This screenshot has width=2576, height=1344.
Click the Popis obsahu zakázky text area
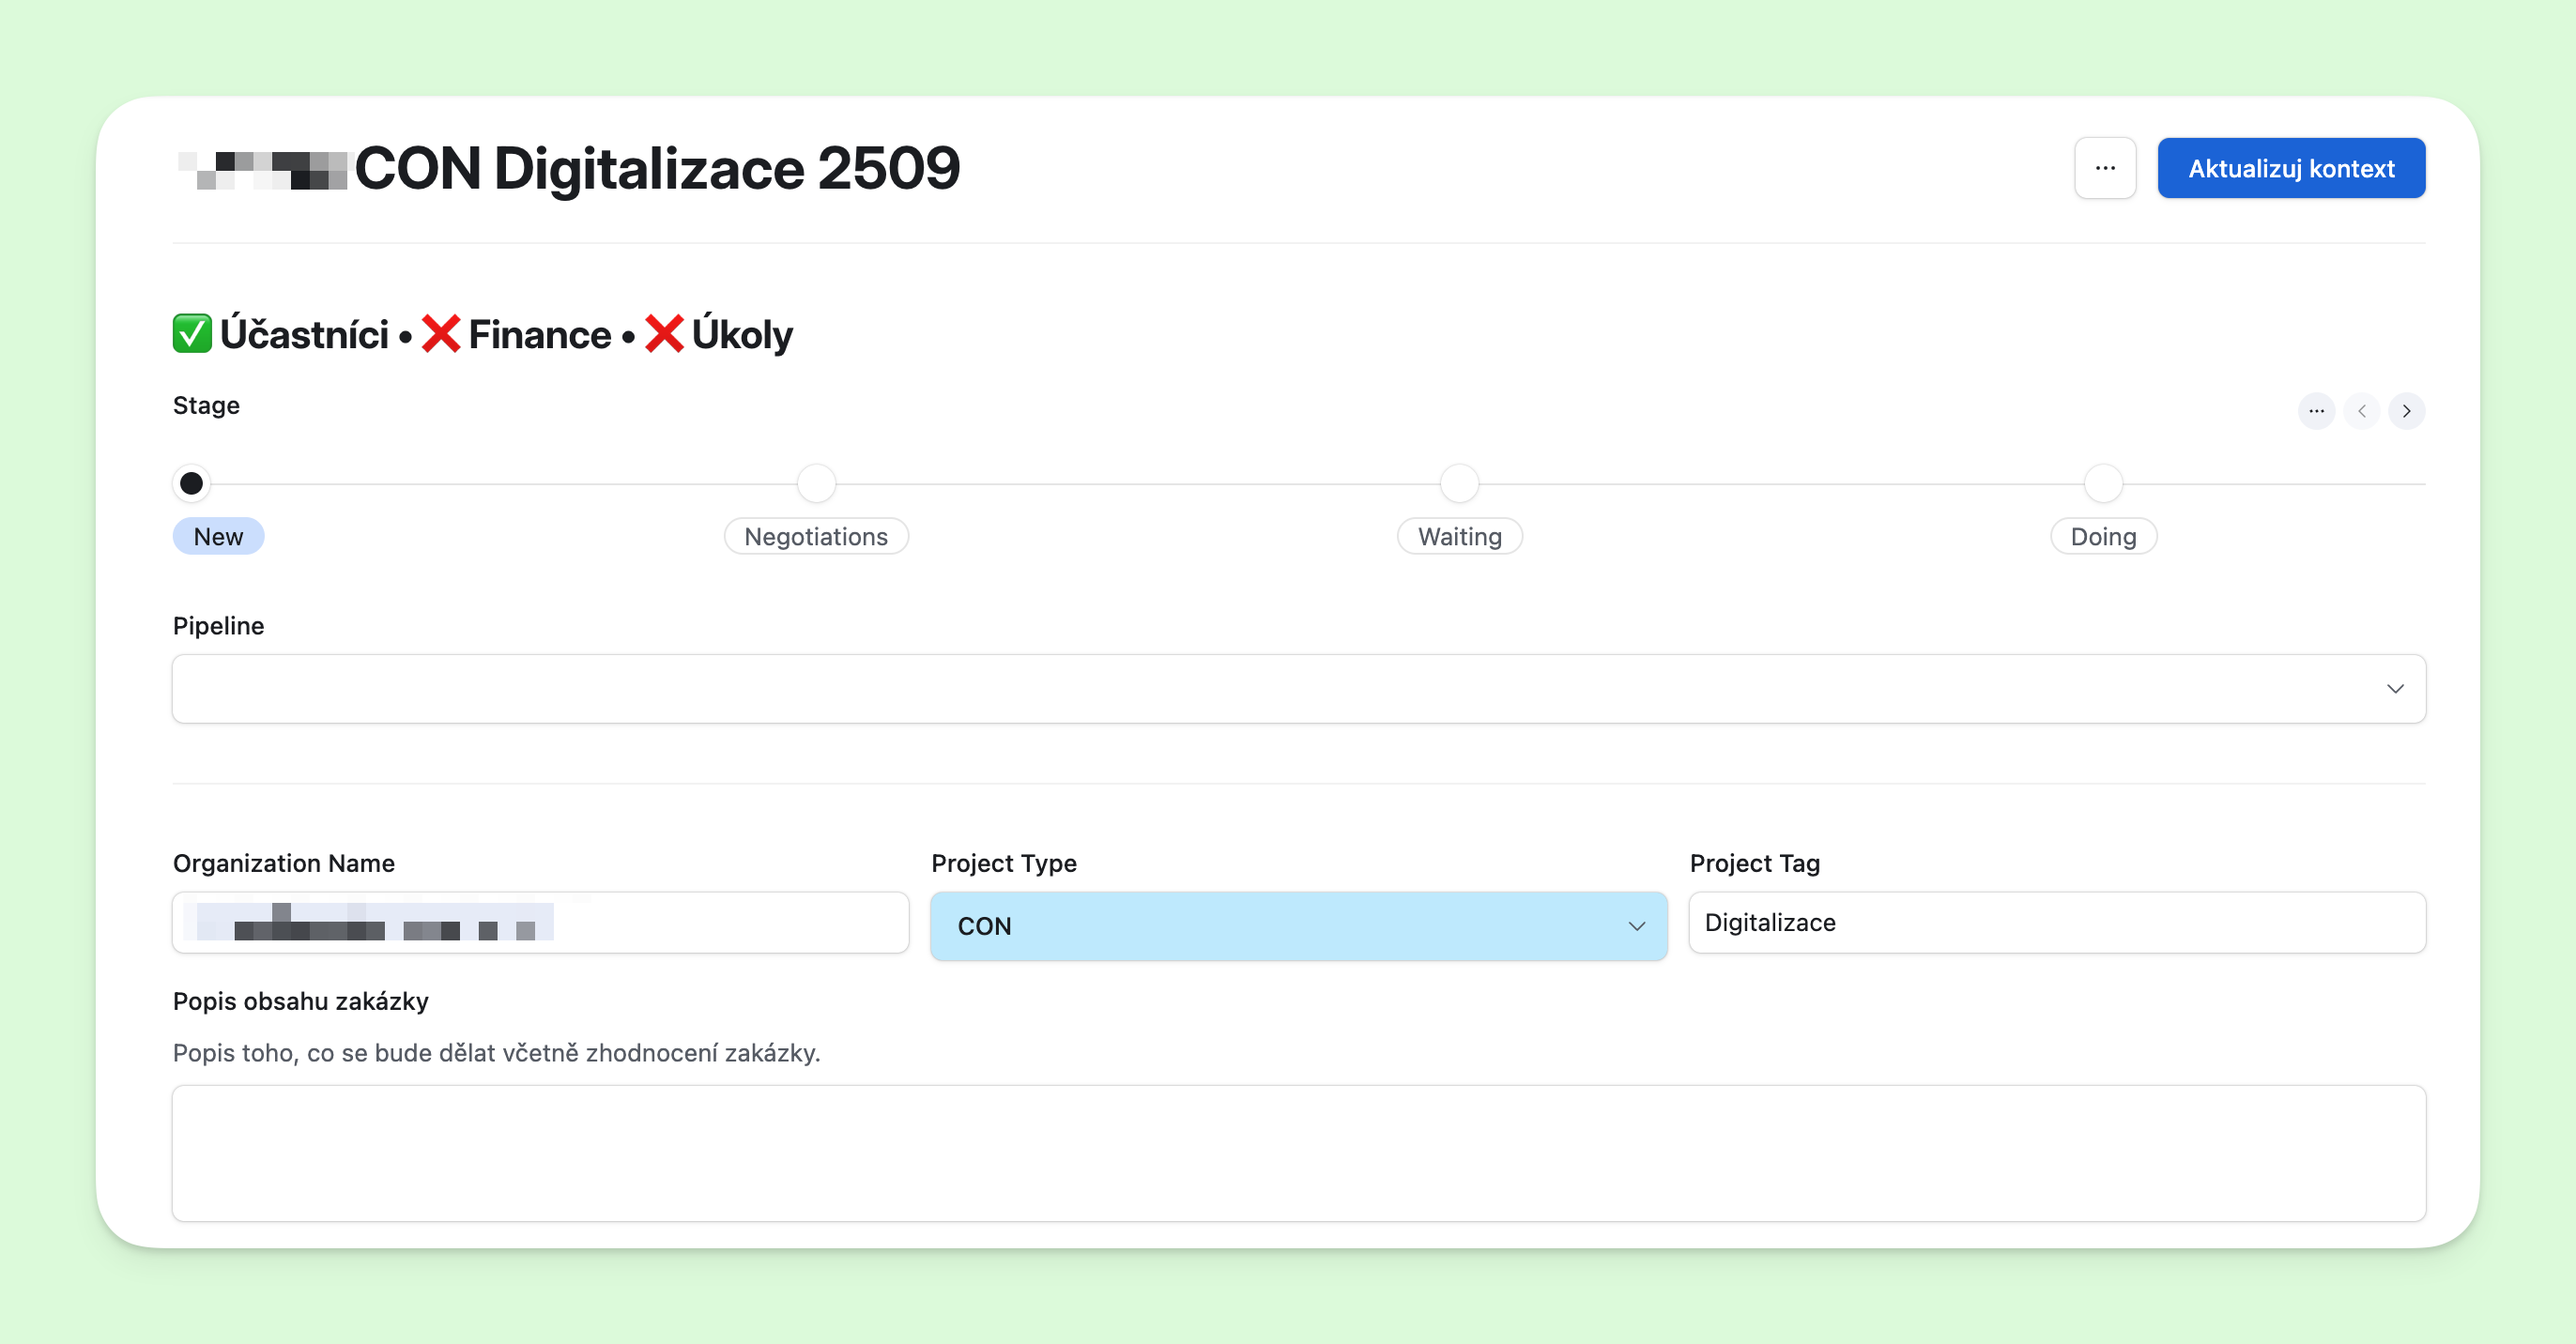(x=1298, y=1153)
